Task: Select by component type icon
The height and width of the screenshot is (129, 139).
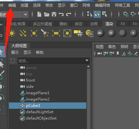Action: pos(105,14)
